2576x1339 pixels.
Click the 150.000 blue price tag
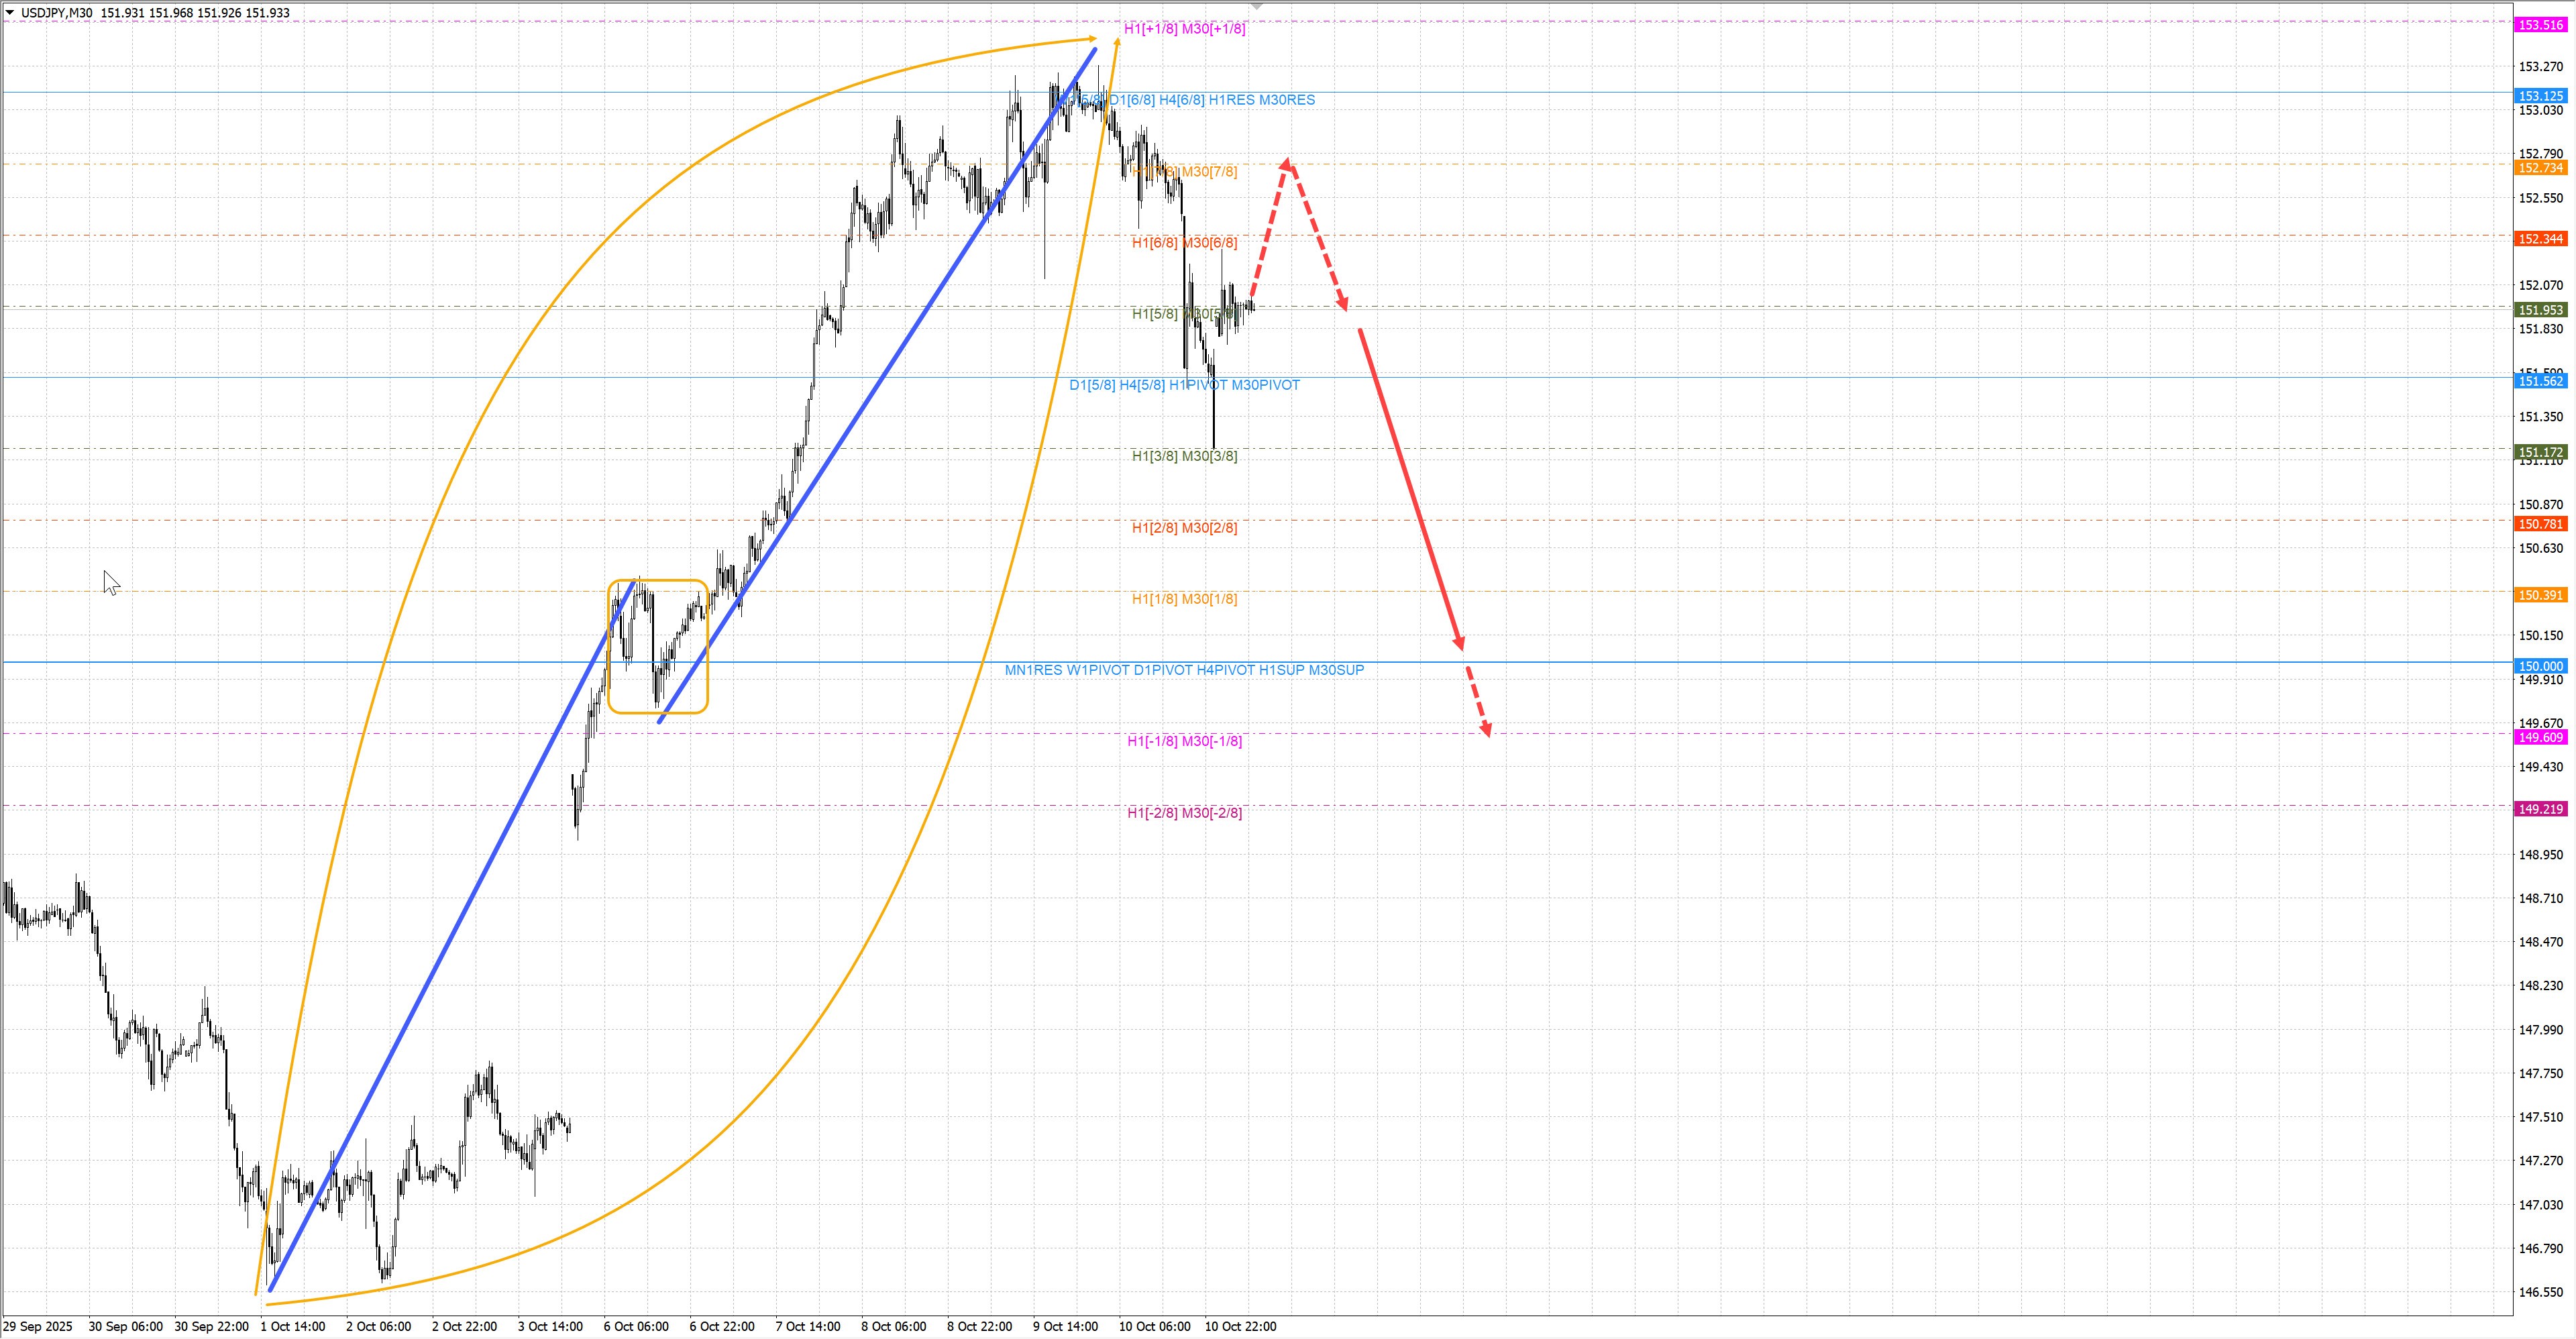point(2540,666)
